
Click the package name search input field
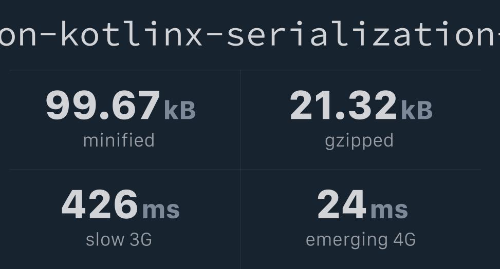coord(250,33)
